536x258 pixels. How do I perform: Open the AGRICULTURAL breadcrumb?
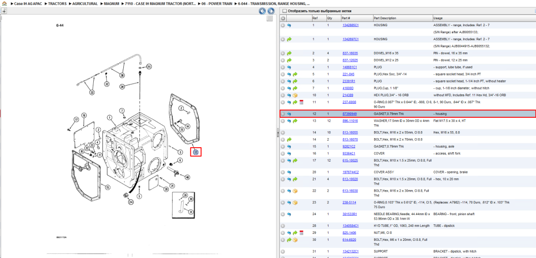(85, 3)
